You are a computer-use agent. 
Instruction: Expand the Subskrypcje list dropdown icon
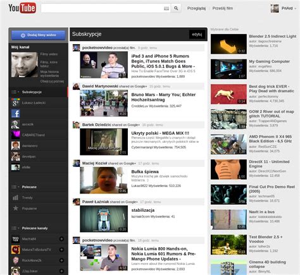[15, 92]
